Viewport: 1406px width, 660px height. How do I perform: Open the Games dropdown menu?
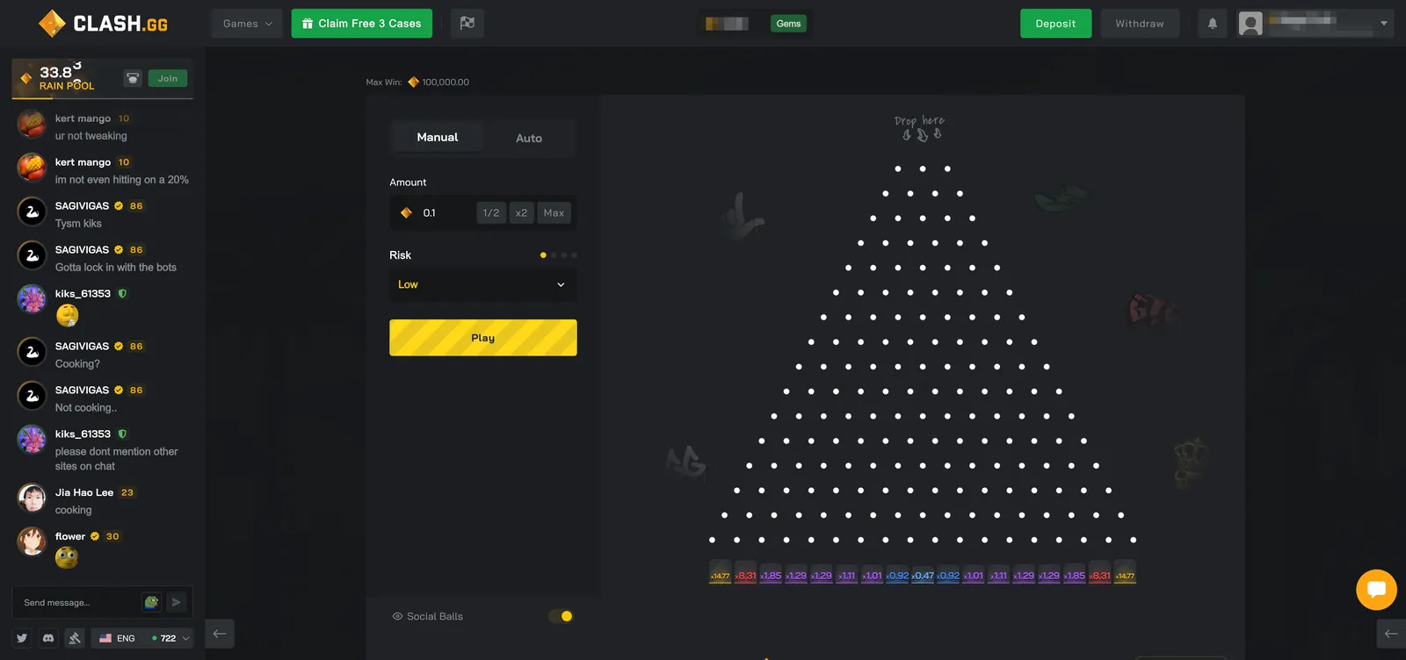click(247, 24)
